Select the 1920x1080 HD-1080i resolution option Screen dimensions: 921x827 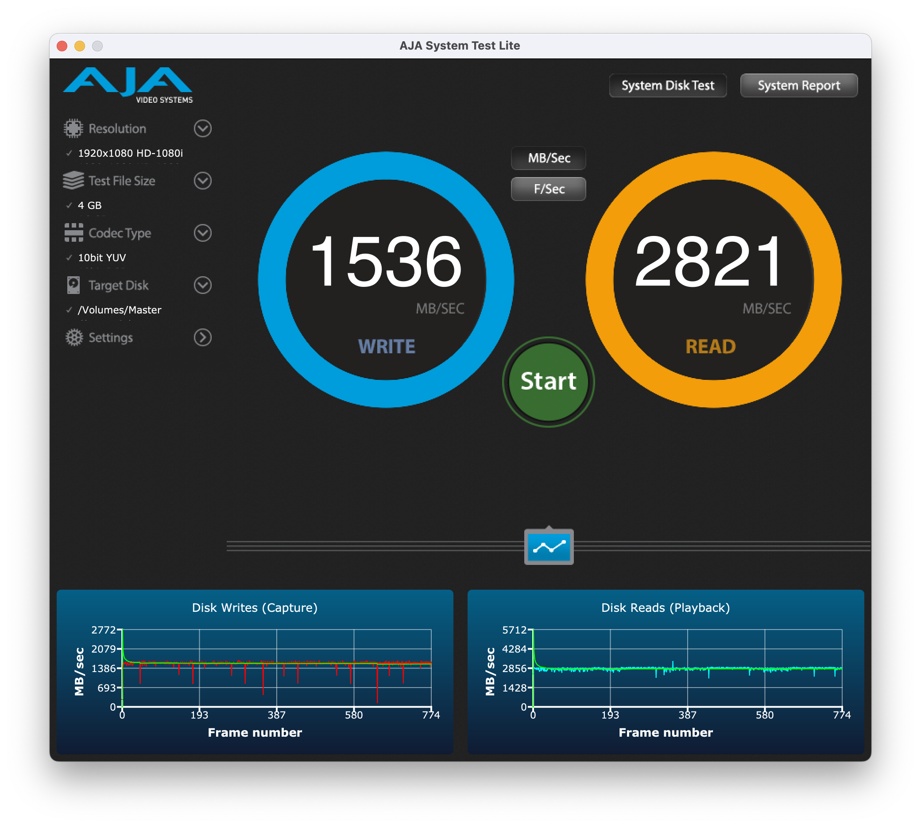tap(130, 153)
